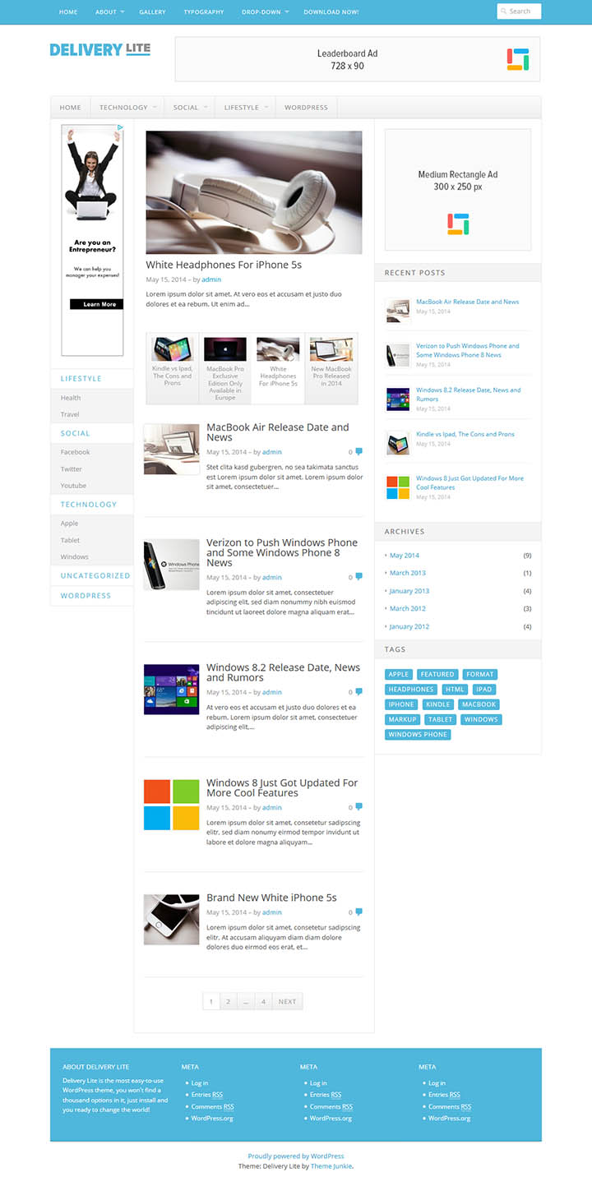Select the WINDOWS PHONE tag
Viewport: 592px width, 1186px height.
418,735
